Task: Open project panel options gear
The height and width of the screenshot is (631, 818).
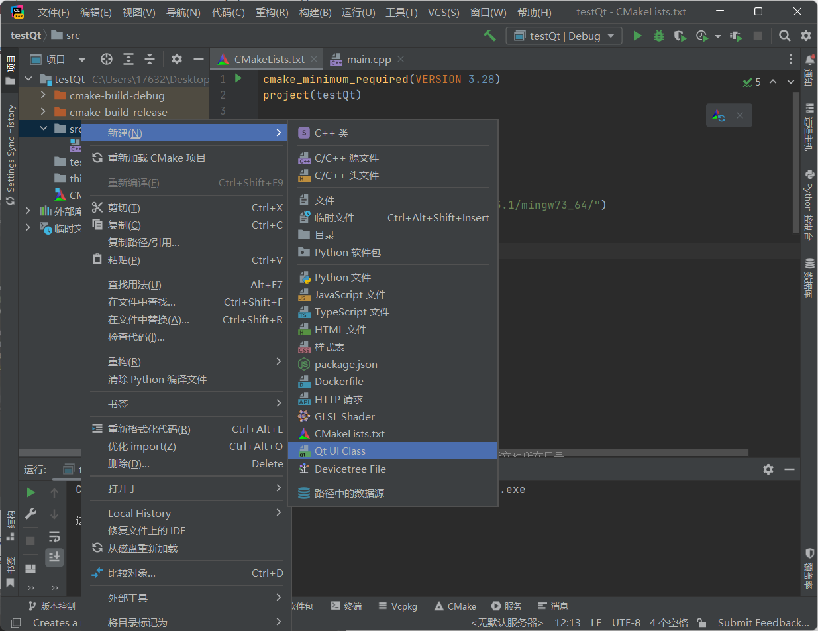Action: coord(176,59)
